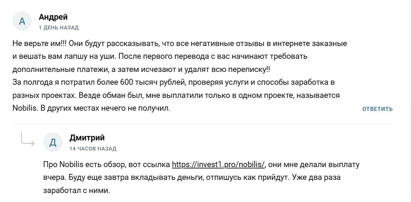Follow the invest1.pro/nobilis link
Viewport: 411px width, 202px height.
[x=218, y=164]
